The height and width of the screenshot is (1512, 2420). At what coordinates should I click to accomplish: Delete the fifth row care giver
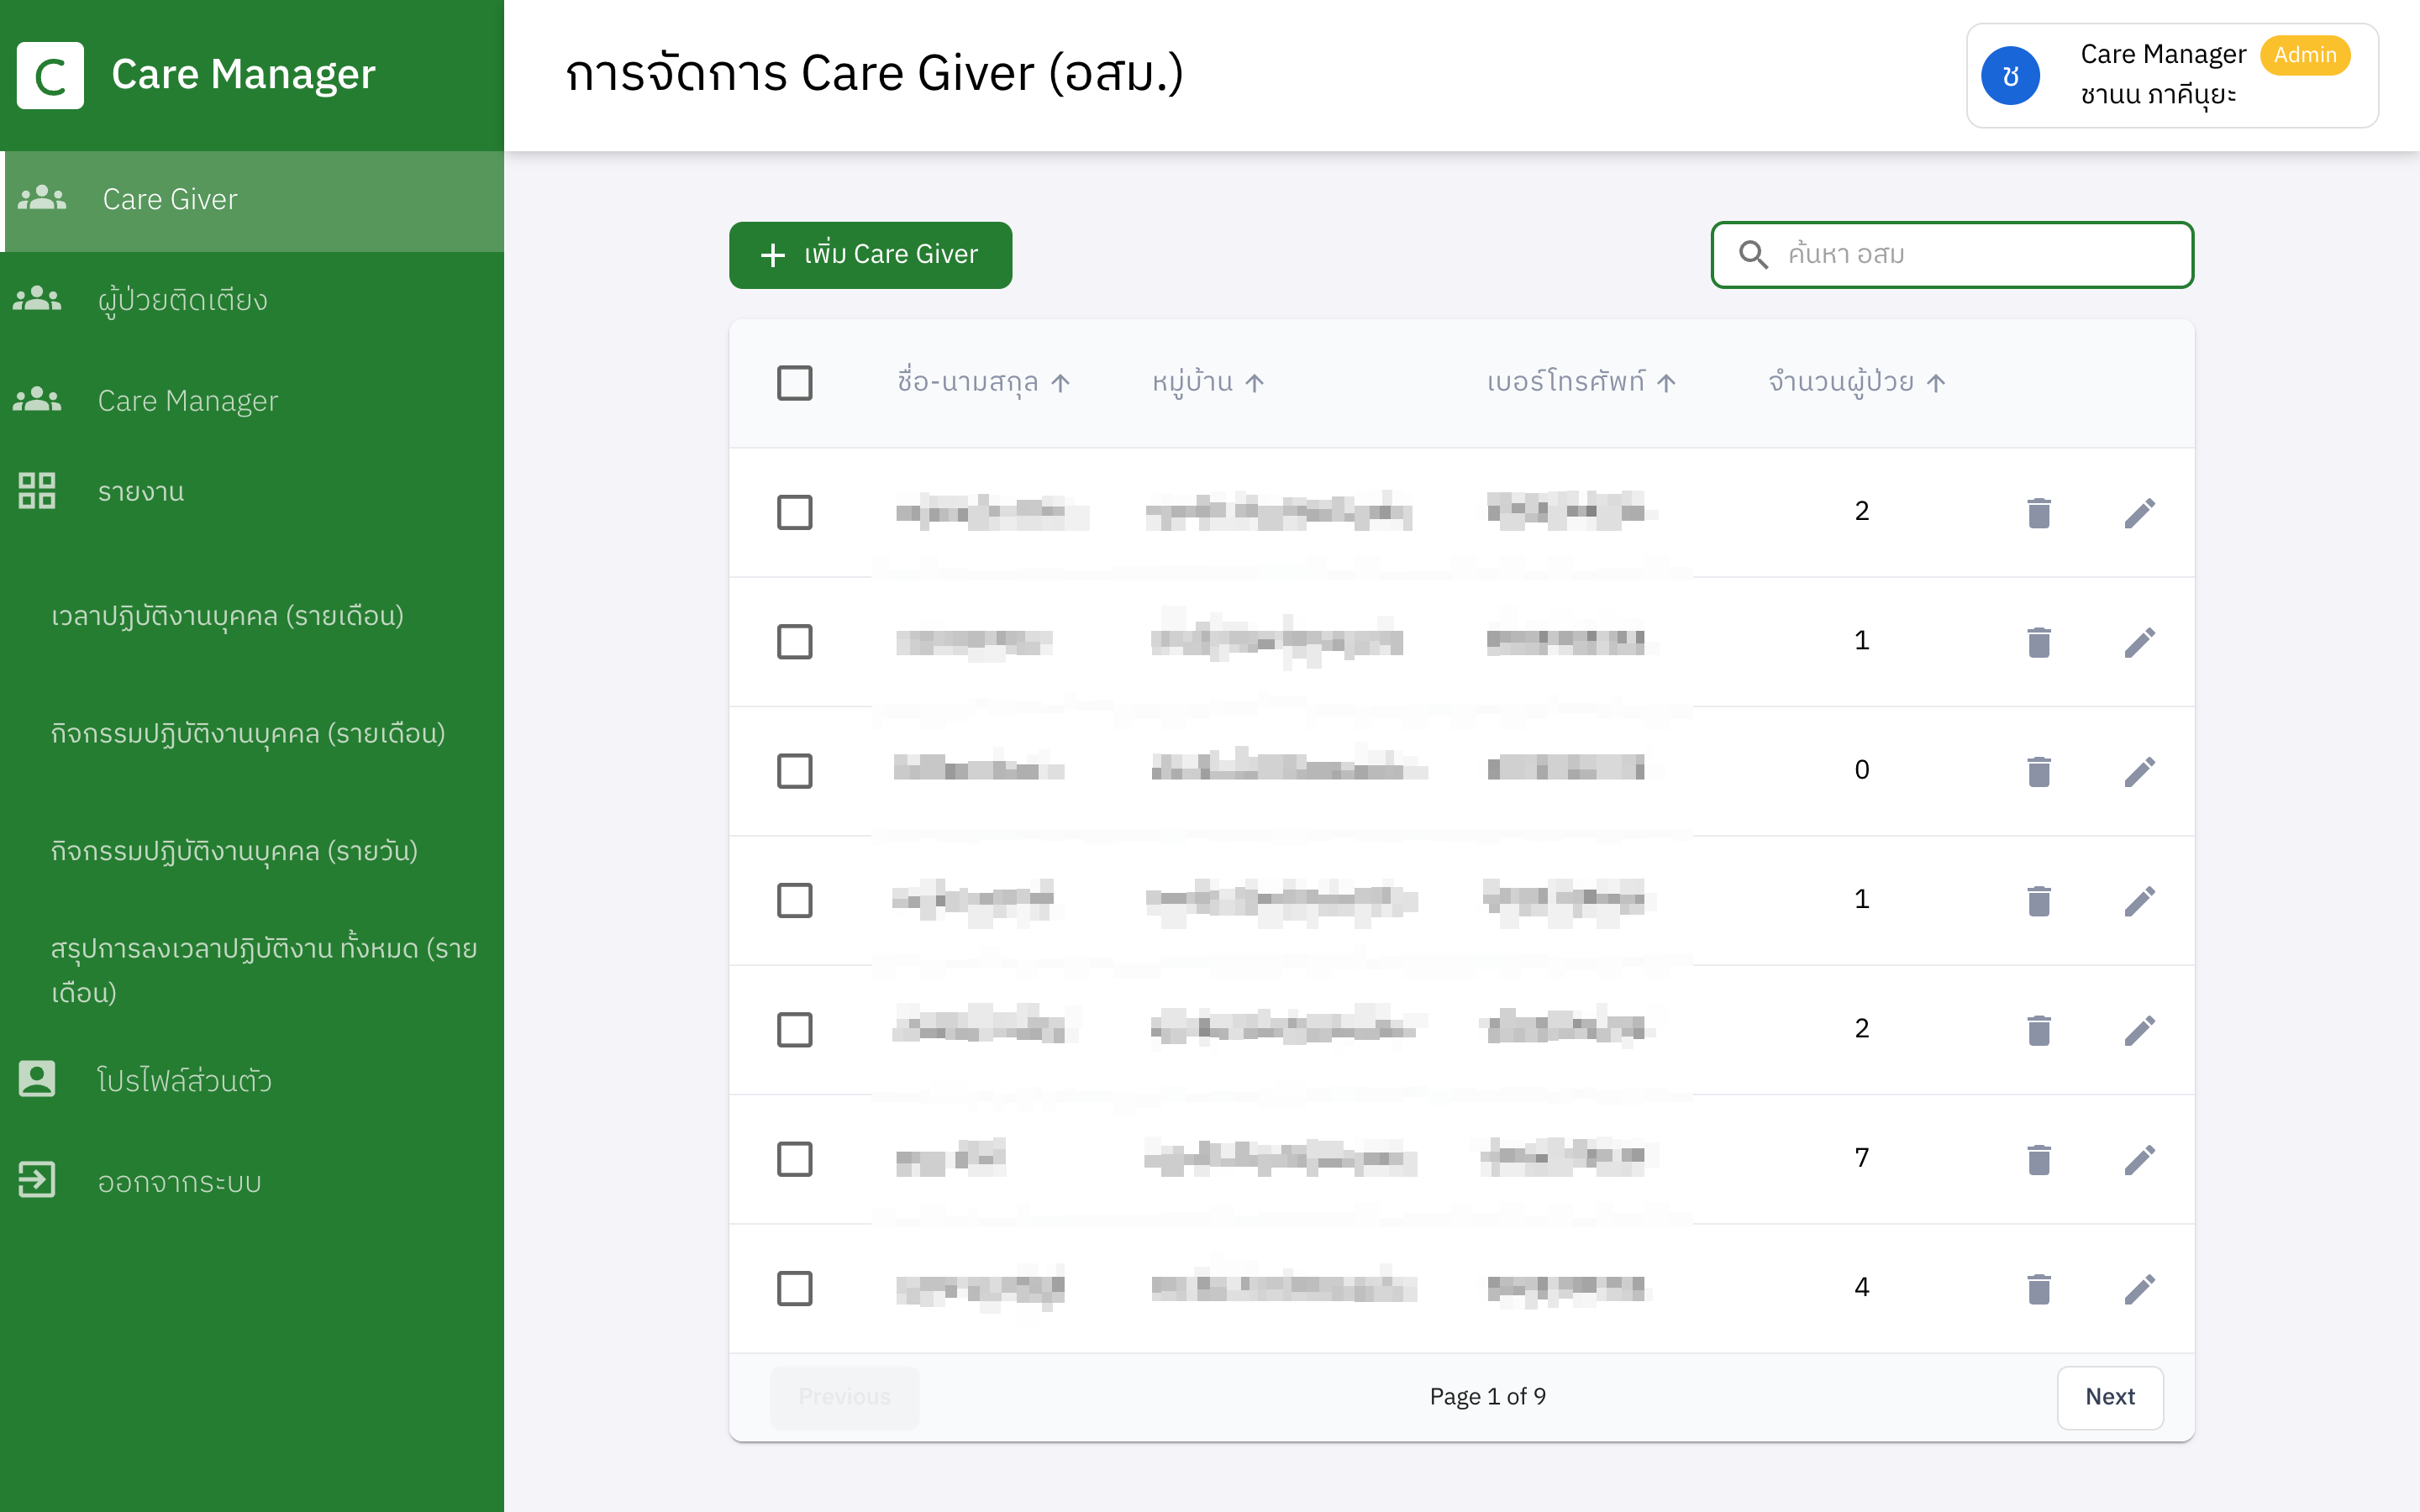(2039, 1029)
